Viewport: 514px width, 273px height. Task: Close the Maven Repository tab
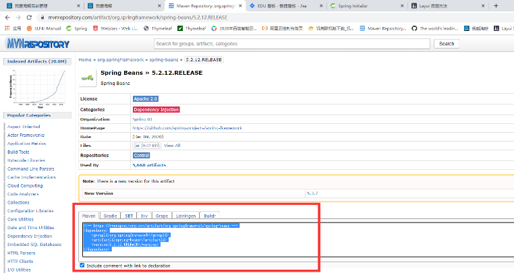click(x=240, y=6)
